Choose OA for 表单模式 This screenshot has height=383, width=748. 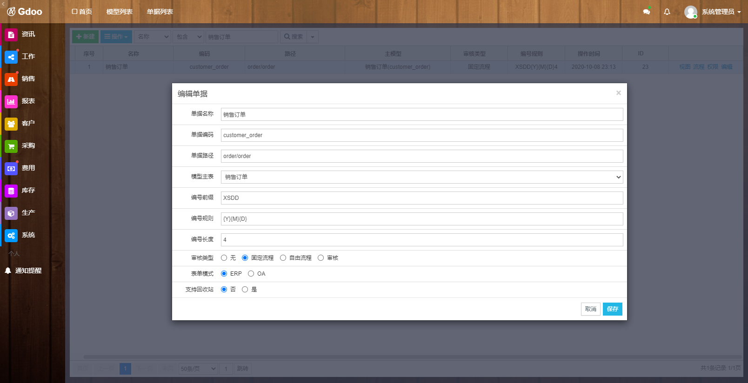251,274
